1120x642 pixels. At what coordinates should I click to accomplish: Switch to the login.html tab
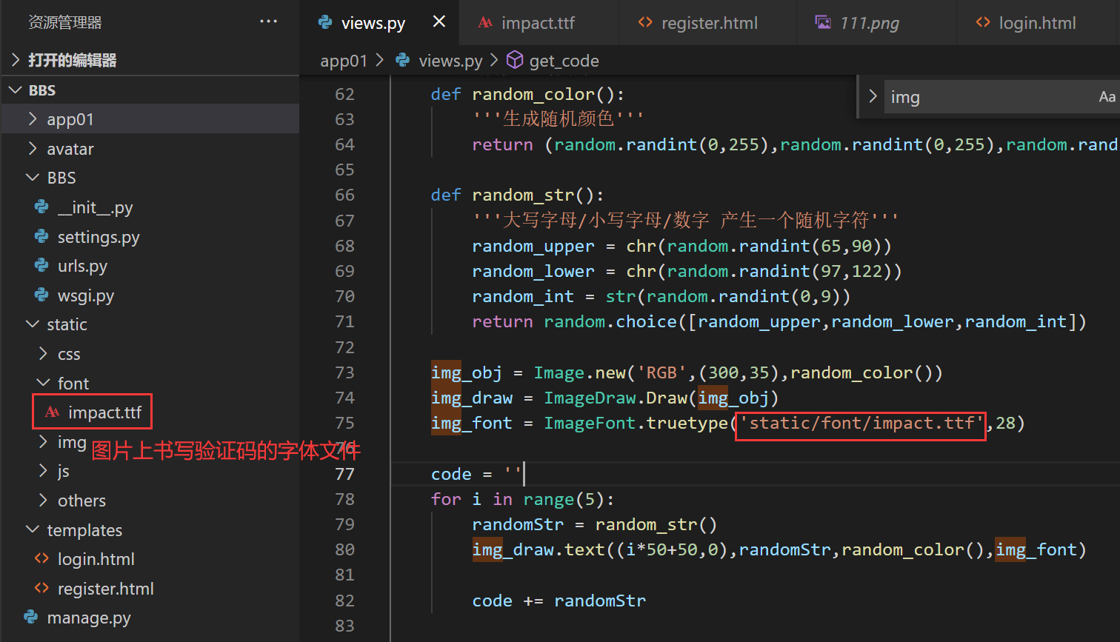point(1037,23)
